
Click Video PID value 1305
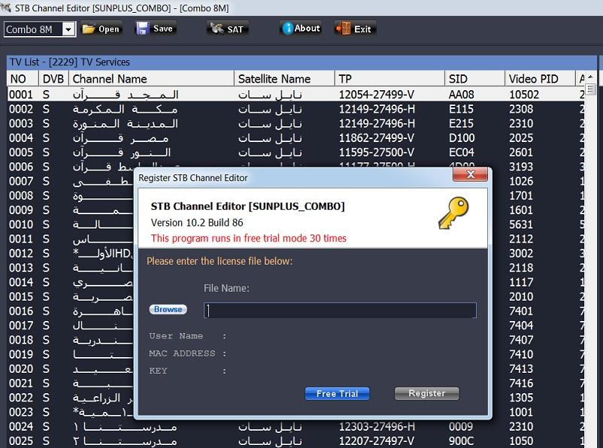click(x=521, y=398)
